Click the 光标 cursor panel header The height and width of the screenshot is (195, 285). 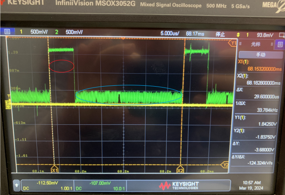pos(256,44)
